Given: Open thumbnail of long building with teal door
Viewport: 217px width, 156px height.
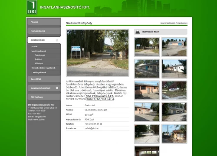Looking at the screenshot, I should coord(147,68).
